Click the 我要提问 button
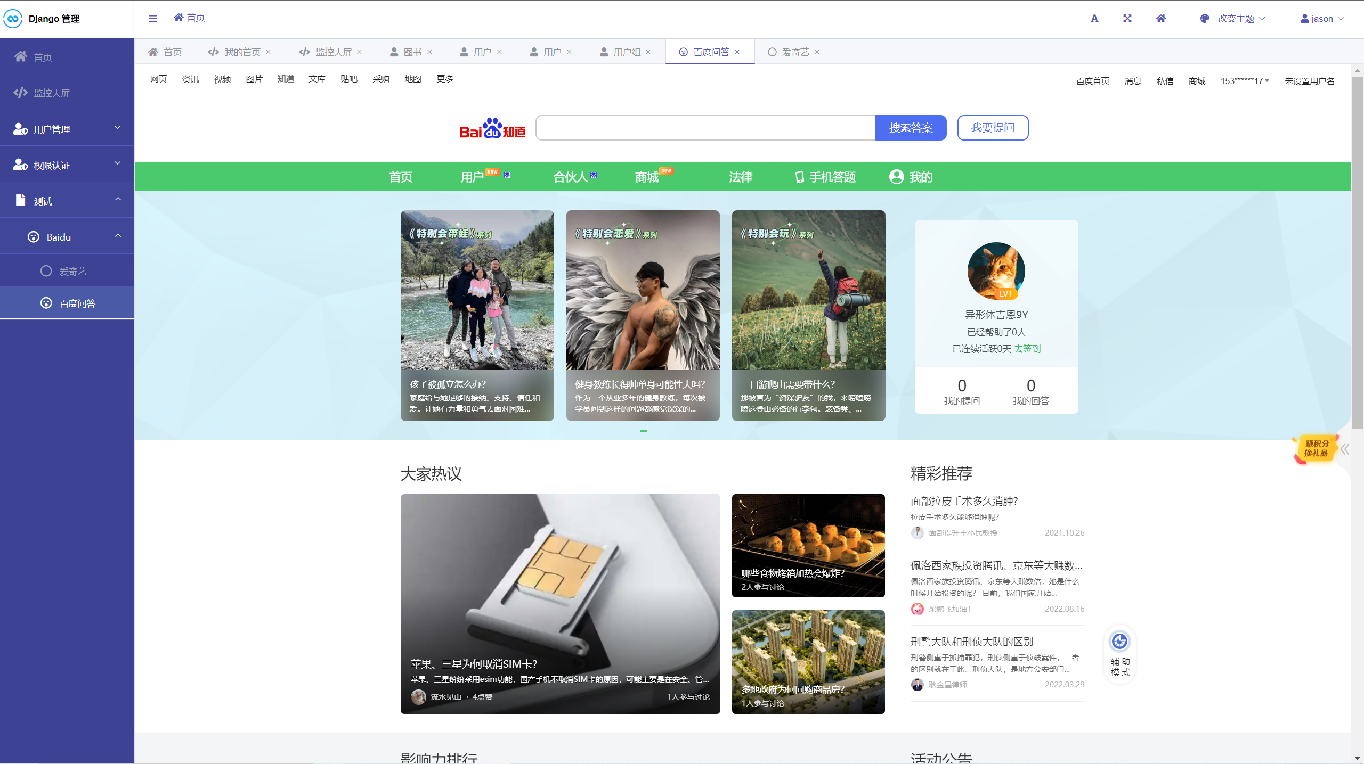The width and height of the screenshot is (1364, 764). [x=992, y=128]
